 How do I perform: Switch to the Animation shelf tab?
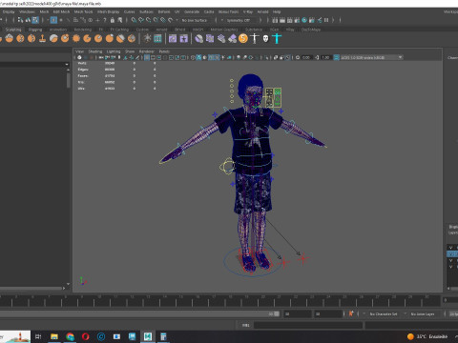tap(58, 30)
